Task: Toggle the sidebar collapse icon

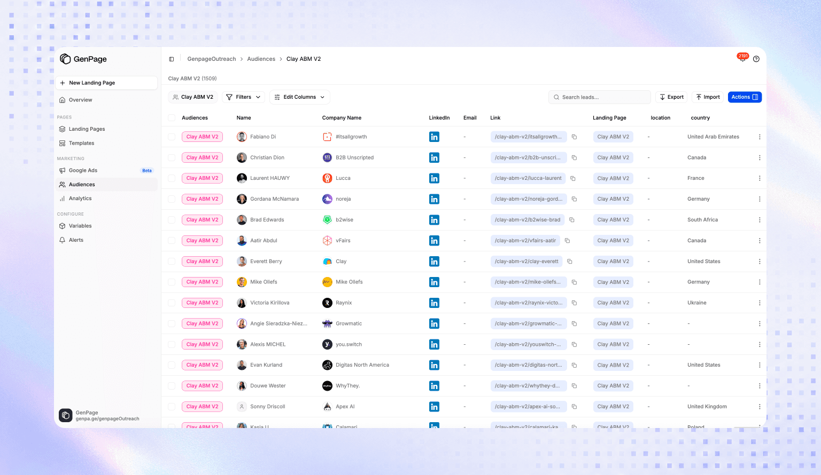Action: 172,59
